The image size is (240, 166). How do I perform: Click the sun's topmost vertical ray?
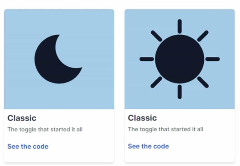180,26
